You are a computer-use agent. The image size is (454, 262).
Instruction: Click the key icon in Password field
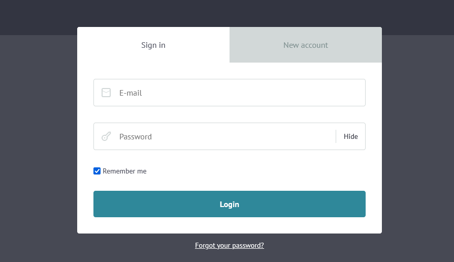[x=106, y=136]
